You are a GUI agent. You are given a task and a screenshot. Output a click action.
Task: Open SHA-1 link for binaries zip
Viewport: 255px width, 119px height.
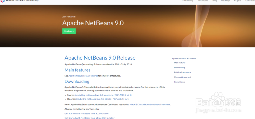[x=125, y=99]
